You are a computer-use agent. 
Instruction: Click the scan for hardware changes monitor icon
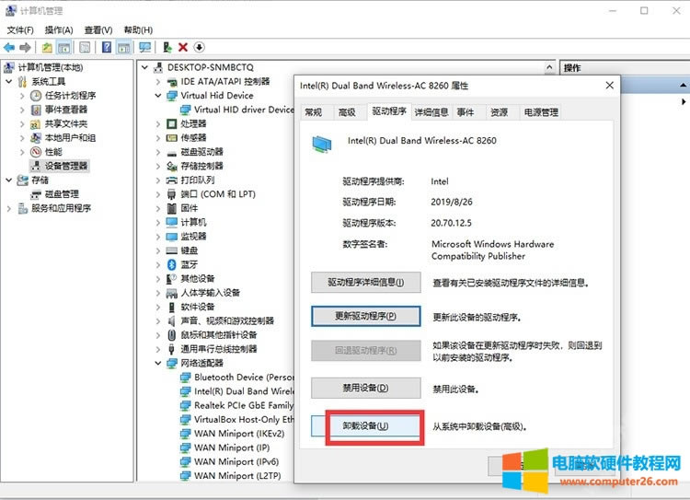(144, 47)
